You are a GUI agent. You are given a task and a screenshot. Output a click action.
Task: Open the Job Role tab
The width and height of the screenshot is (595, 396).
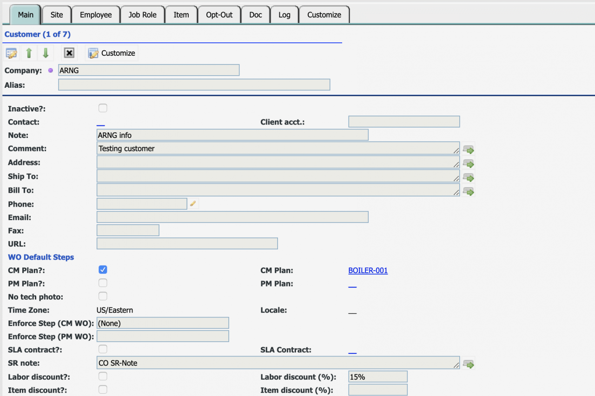click(x=142, y=15)
